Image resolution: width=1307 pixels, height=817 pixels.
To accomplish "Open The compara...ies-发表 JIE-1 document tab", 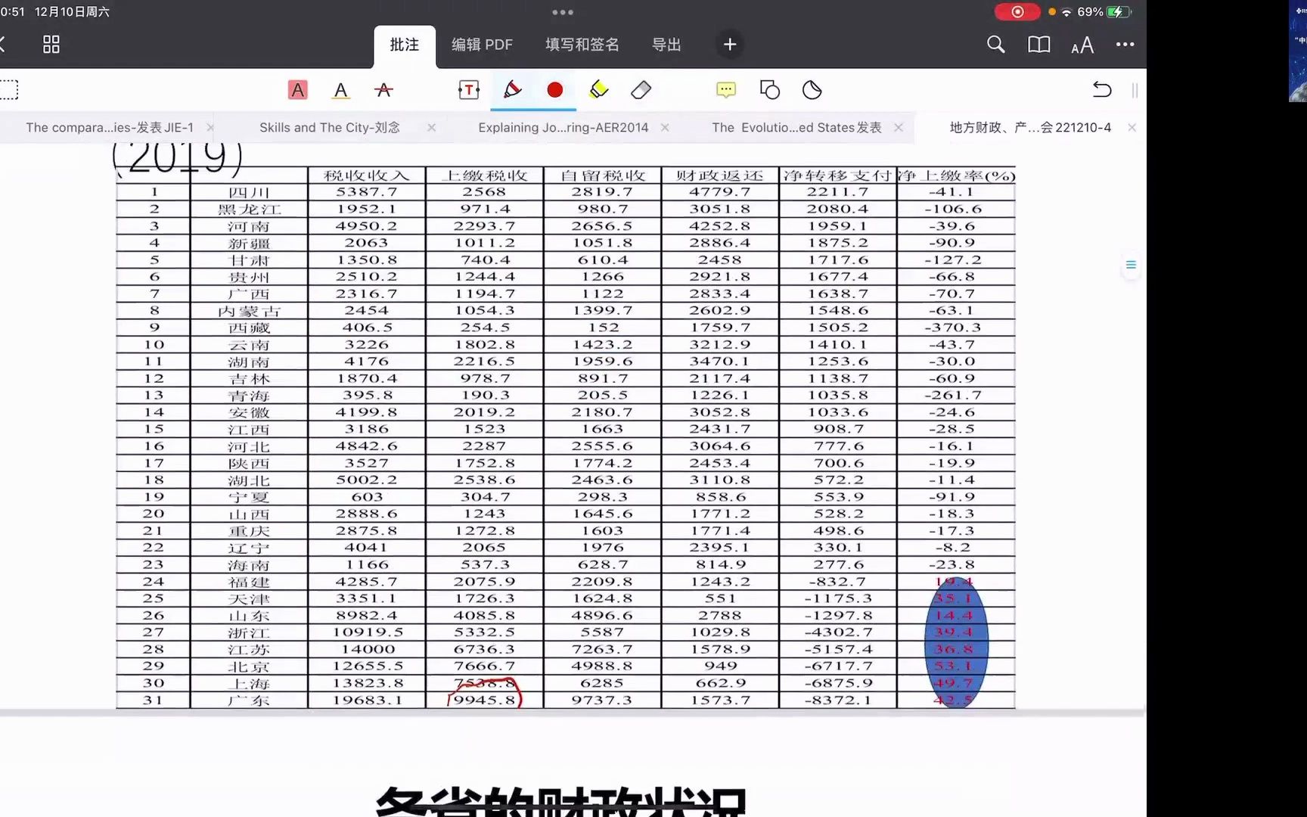I will [x=110, y=128].
